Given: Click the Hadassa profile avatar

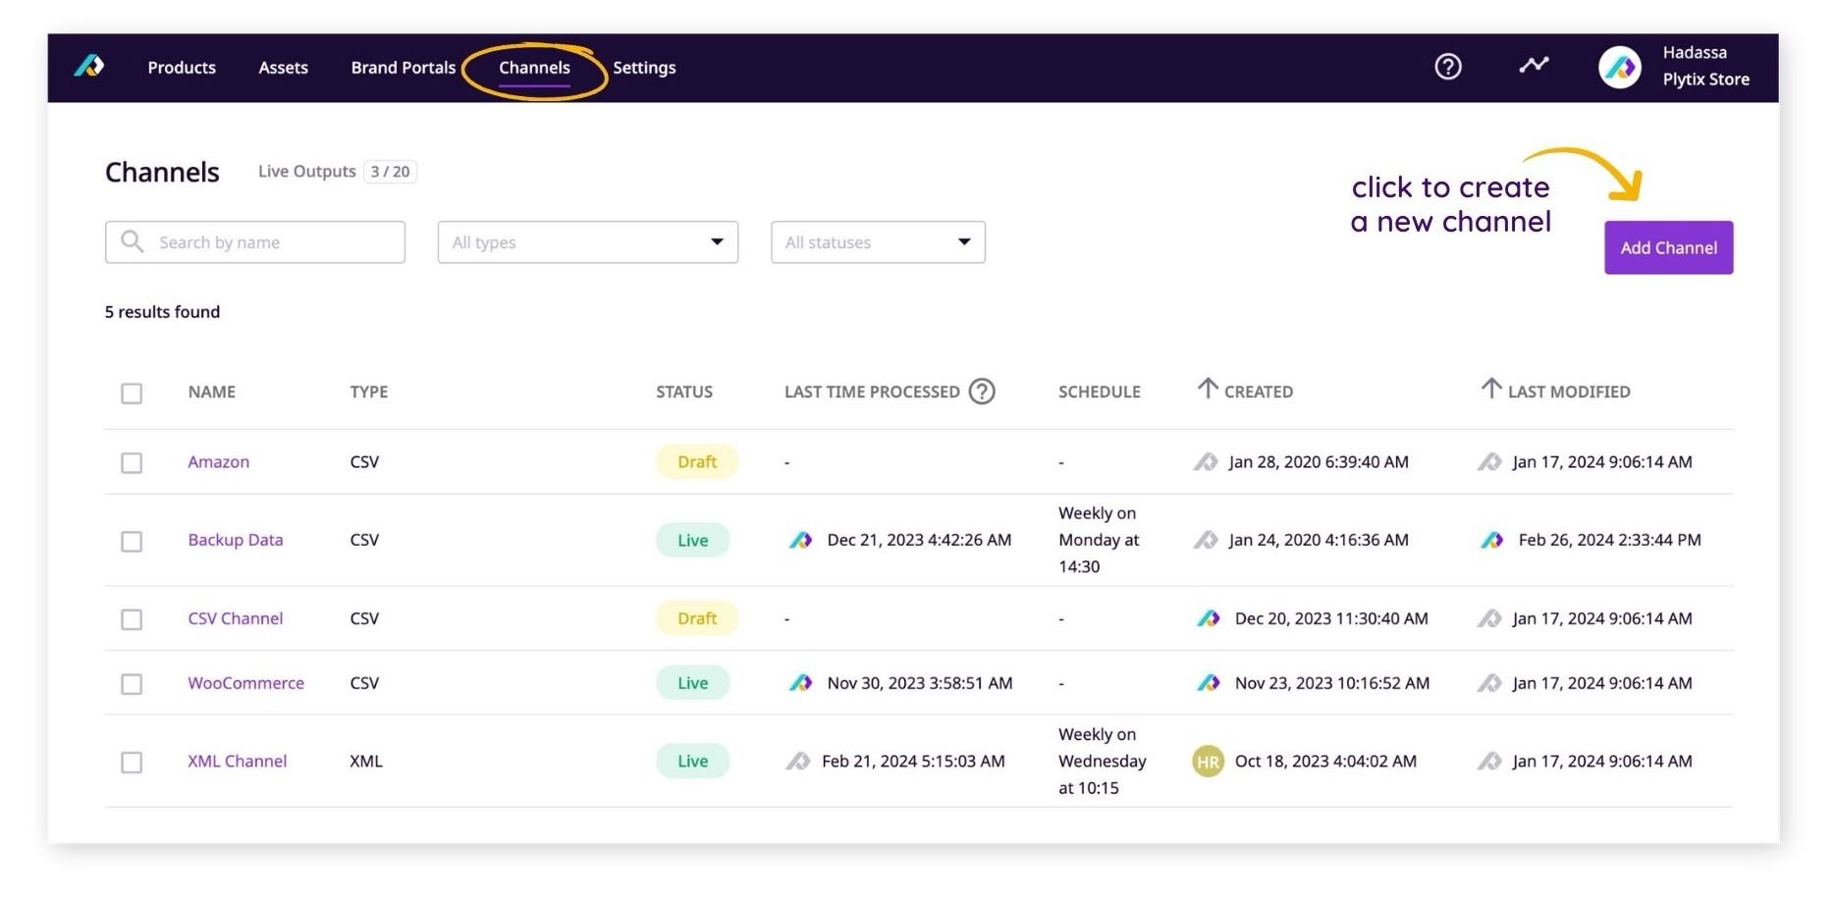Looking at the screenshot, I should (x=1619, y=68).
